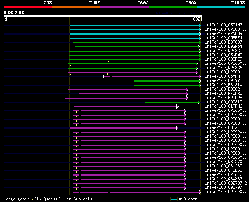Click the query end position 602
Viewport: 249px width, 202px height.
196,19
